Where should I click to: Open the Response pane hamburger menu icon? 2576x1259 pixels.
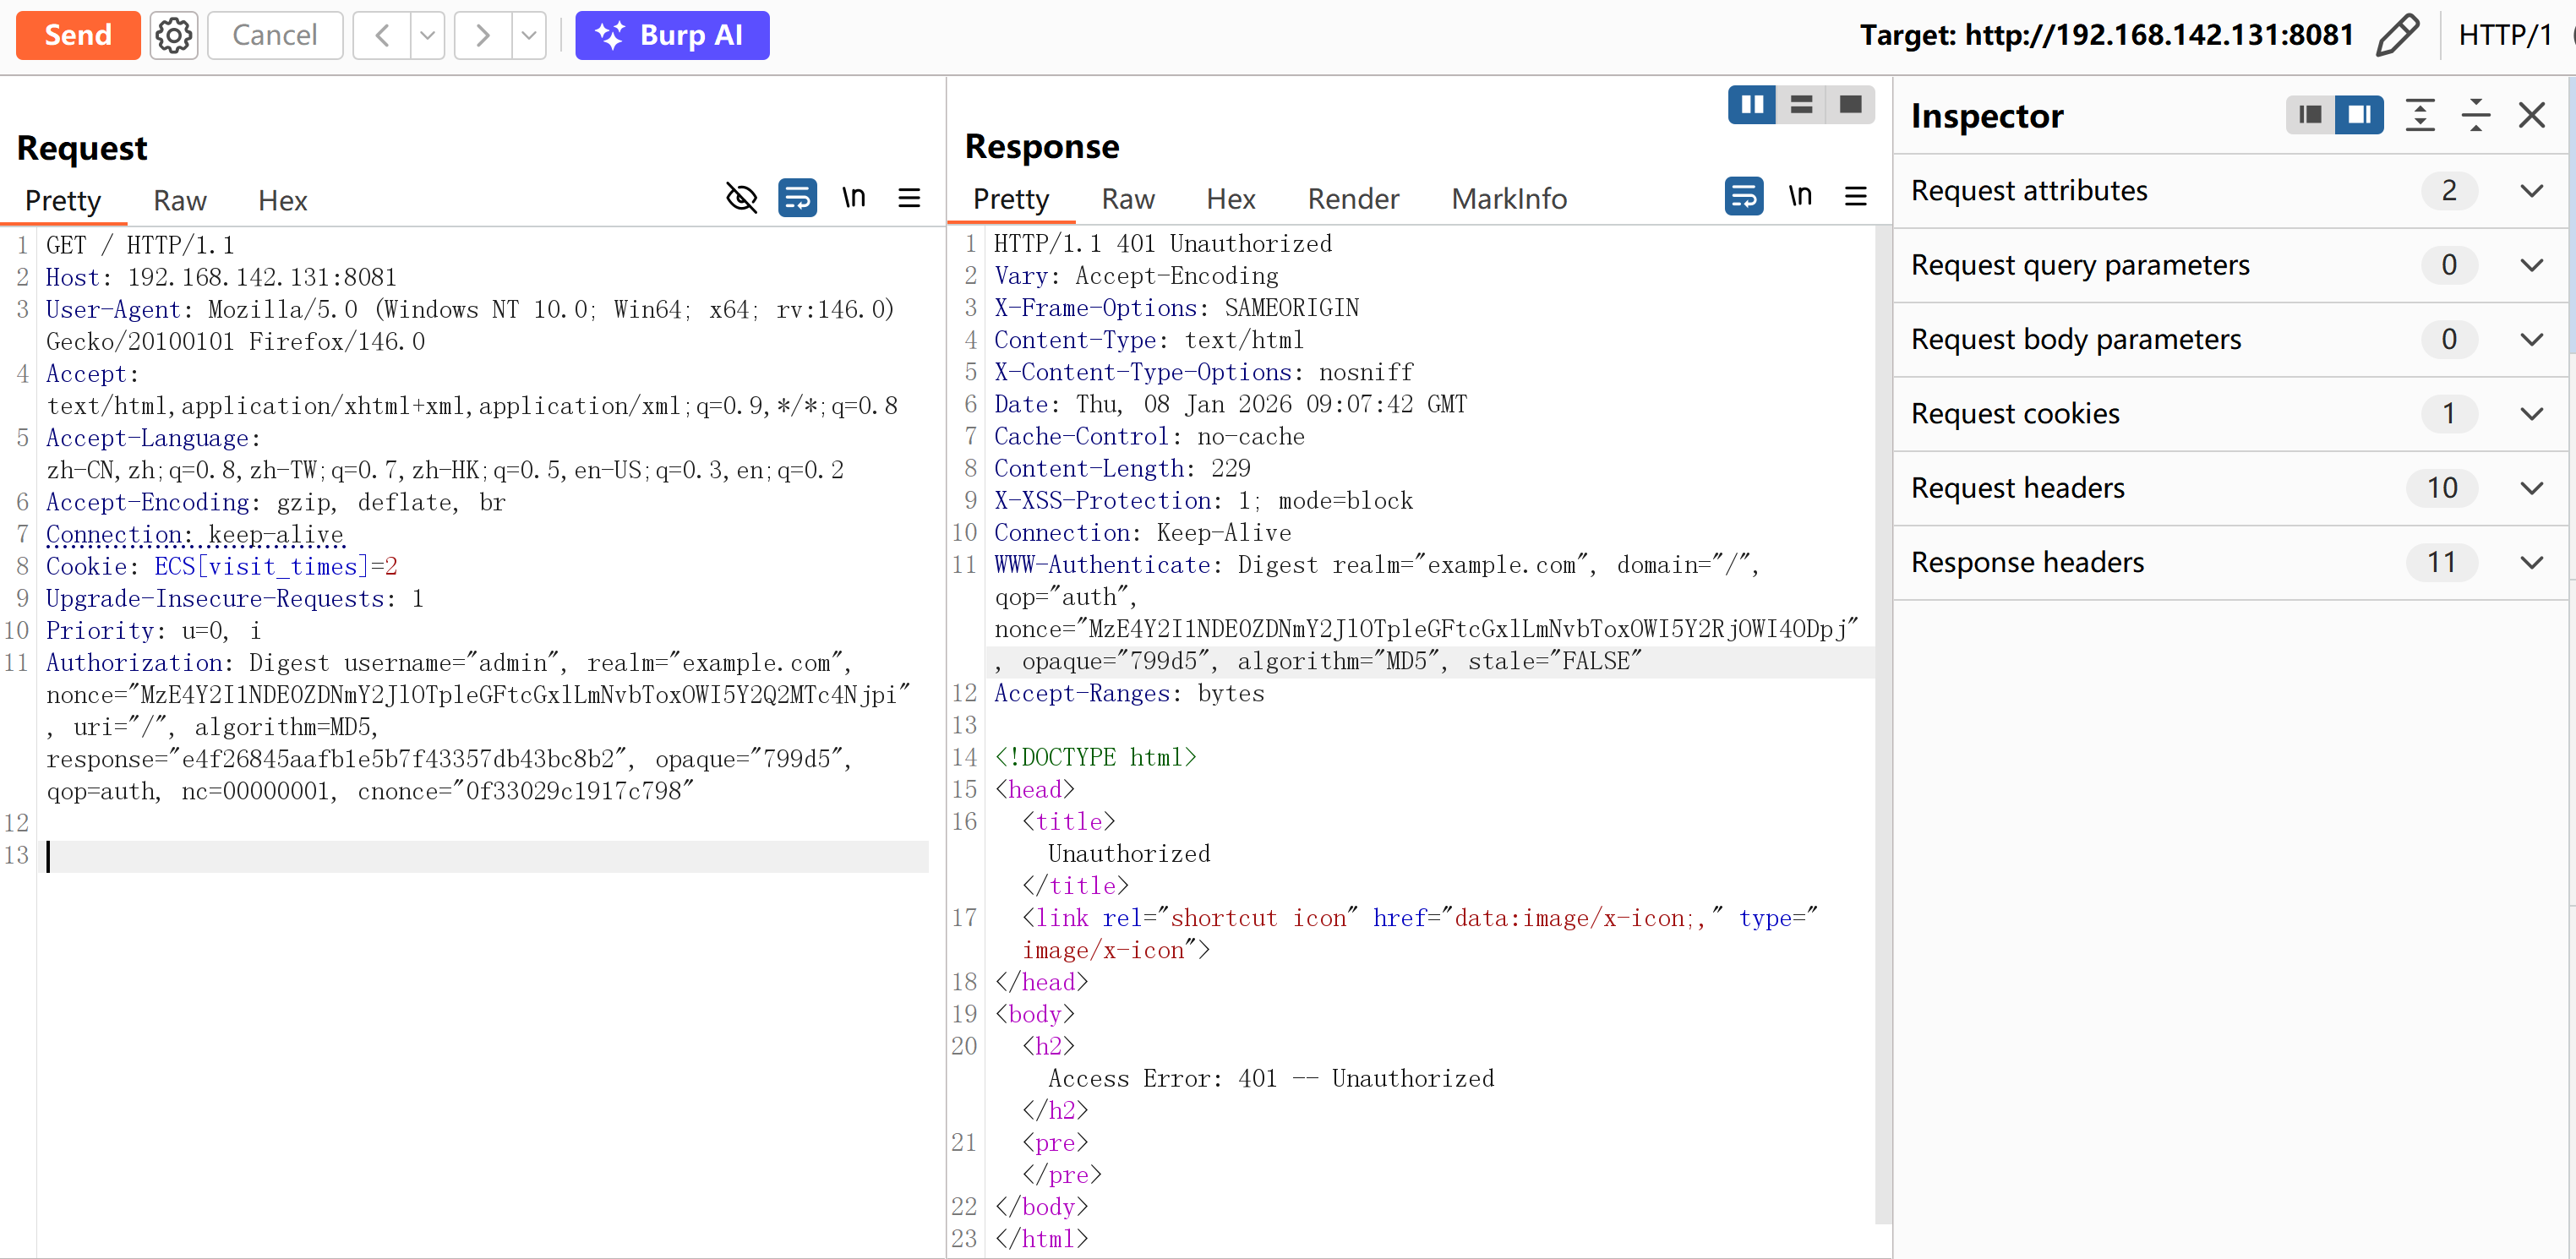[x=1855, y=197]
